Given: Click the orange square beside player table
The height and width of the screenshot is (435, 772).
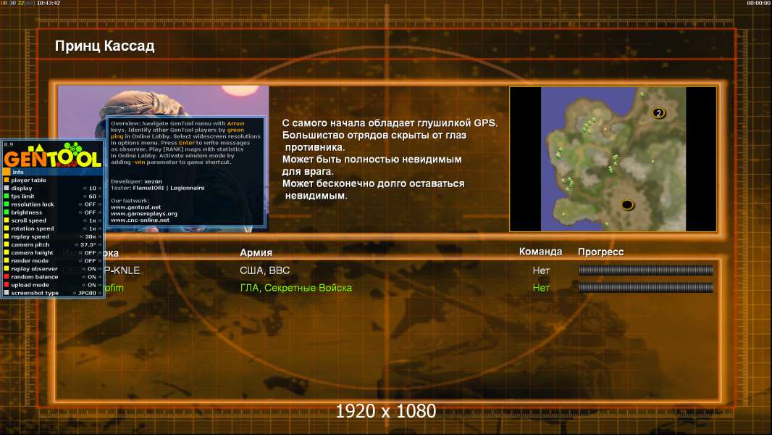Looking at the screenshot, I should [x=7, y=180].
